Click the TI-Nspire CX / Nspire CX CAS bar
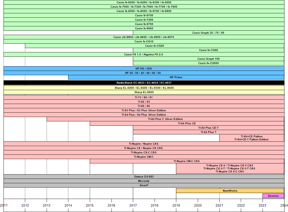Image resolution: width=288 pixels, height=212 pixels. click(x=144, y=148)
